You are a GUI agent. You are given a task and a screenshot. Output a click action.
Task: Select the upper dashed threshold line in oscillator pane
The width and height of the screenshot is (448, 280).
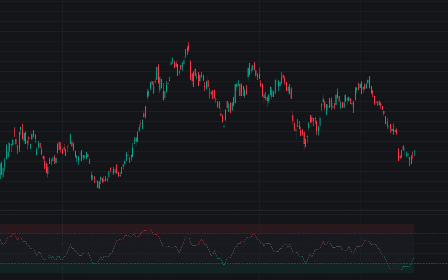224,234
